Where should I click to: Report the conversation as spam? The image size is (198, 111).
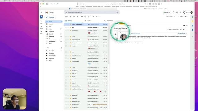coord(74,17)
